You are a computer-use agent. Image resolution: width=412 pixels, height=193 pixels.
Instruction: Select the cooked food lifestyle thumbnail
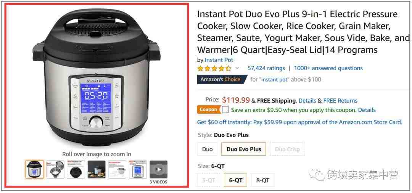click(x=97, y=169)
